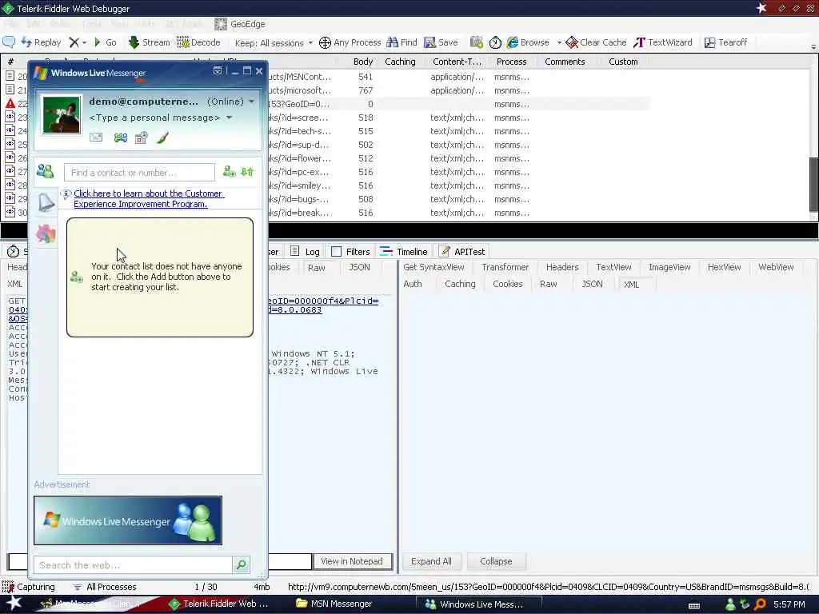The image size is (819, 614).
Task: Select the Comments column header
Action: [565, 62]
